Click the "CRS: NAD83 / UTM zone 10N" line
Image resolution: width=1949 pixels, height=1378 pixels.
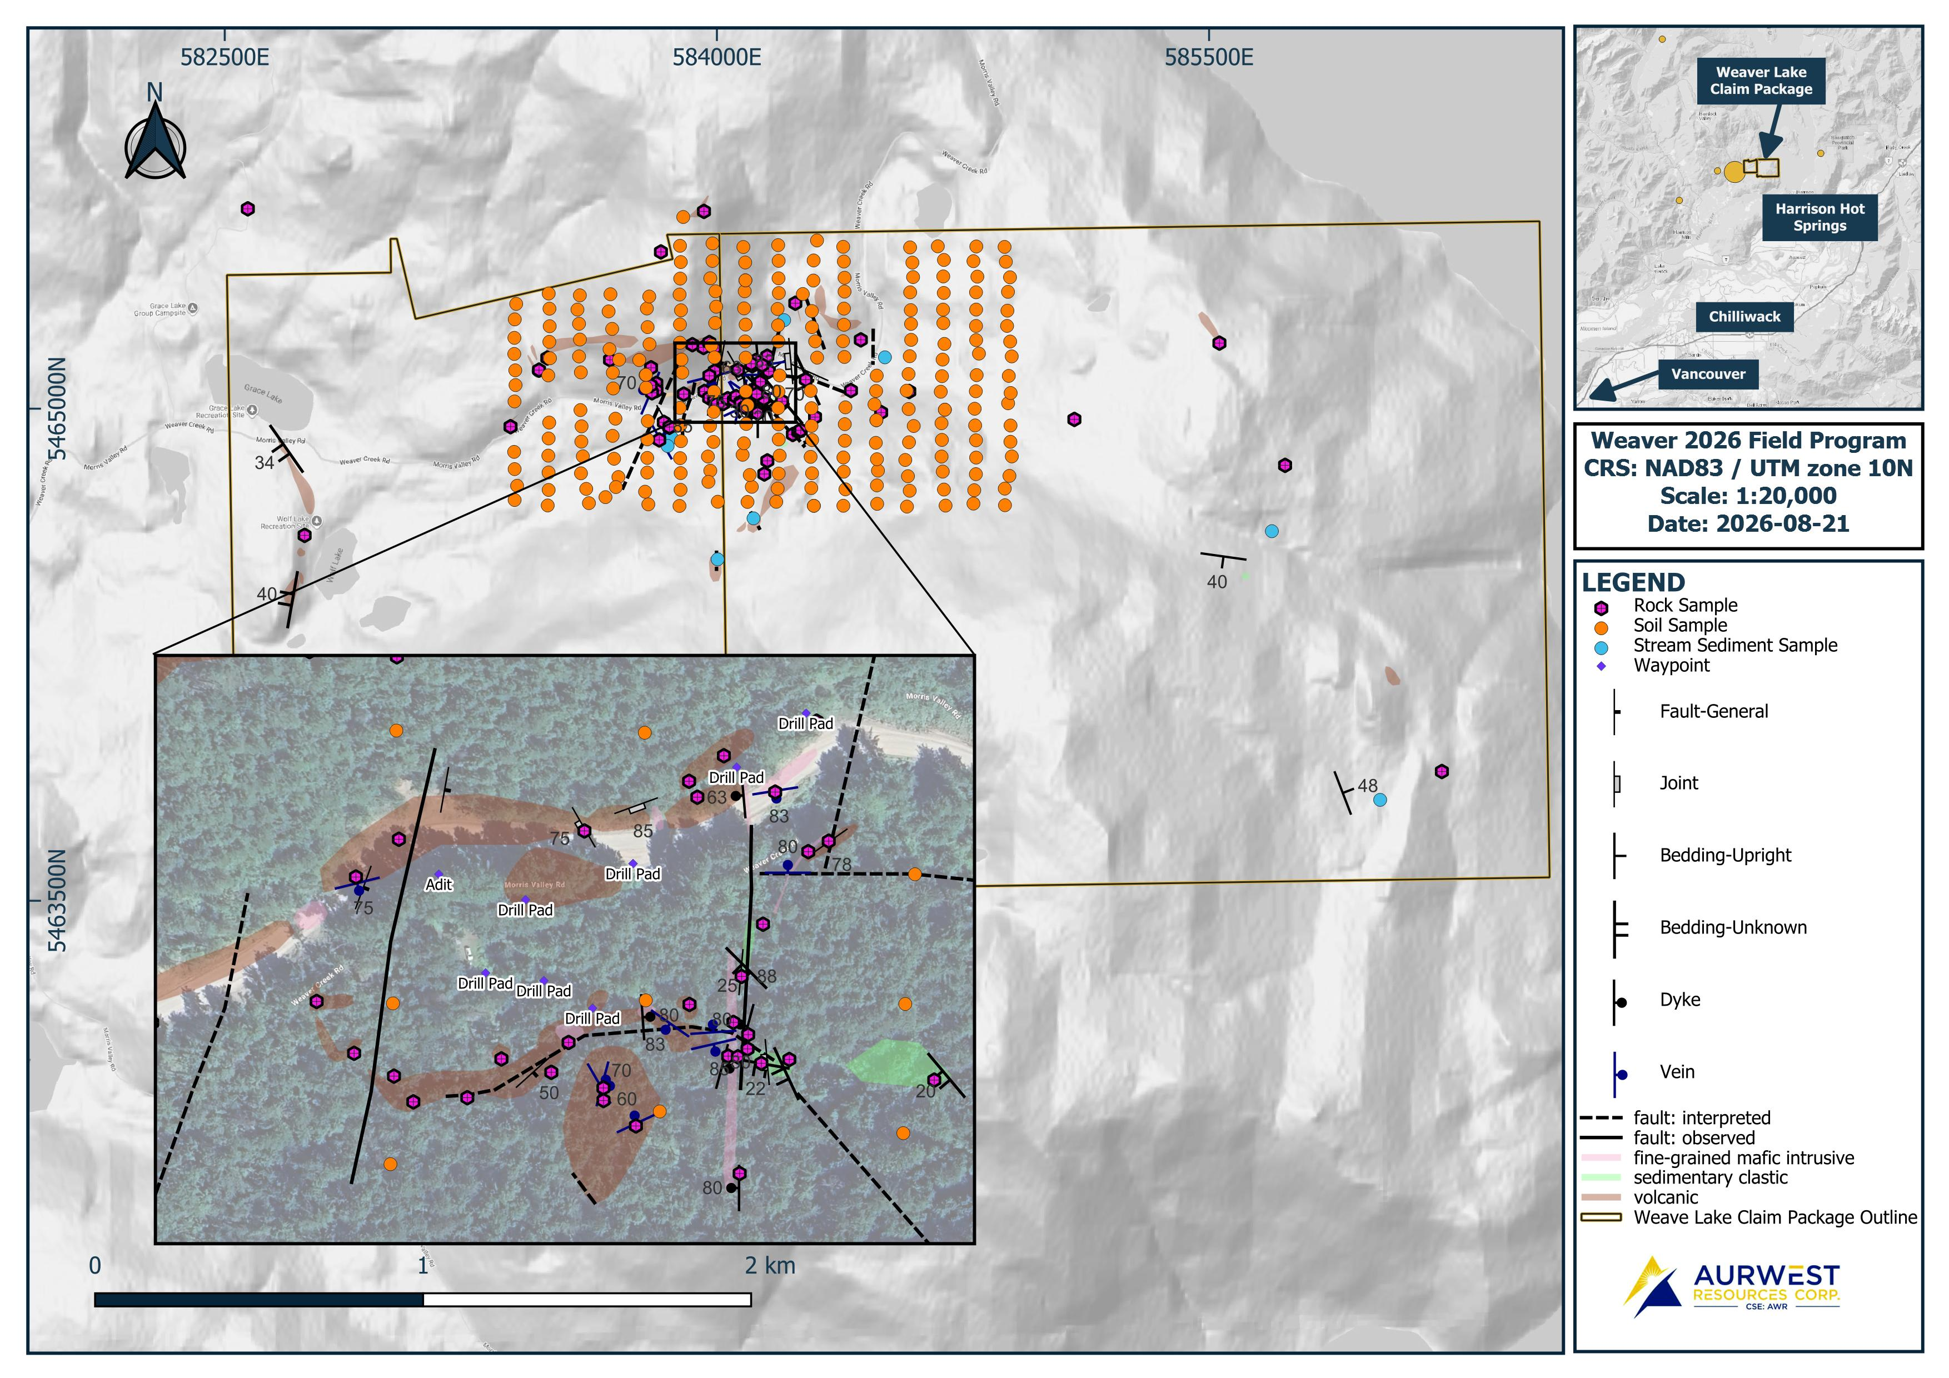point(1748,468)
